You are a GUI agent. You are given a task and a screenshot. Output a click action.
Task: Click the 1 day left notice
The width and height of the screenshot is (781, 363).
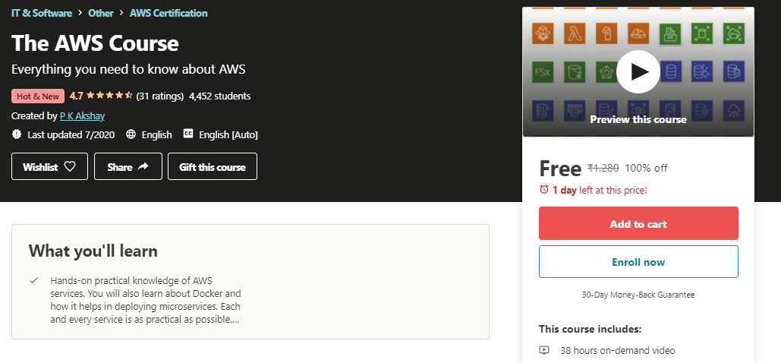(600, 190)
